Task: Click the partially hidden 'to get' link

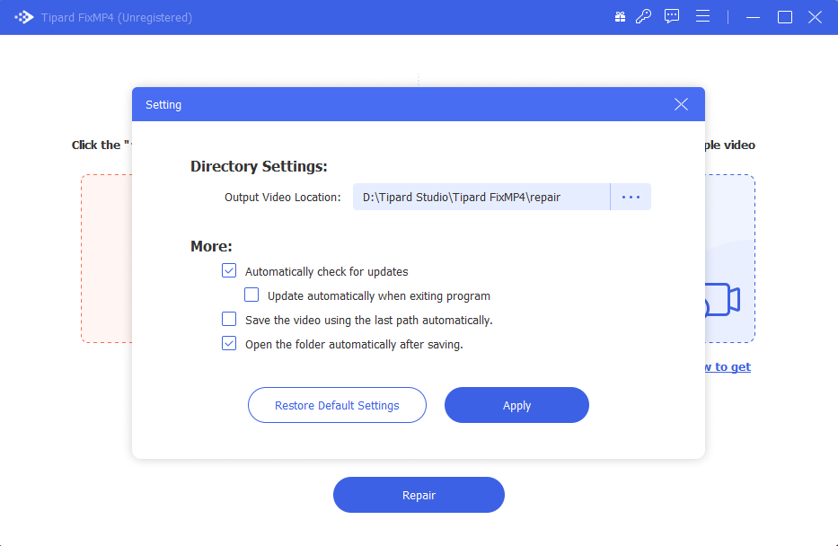Action: pyautogui.click(x=728, y=367)
